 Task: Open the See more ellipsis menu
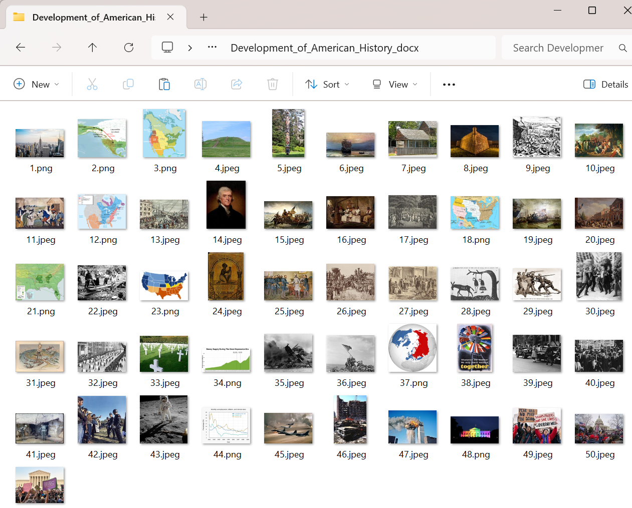click(x=449, y=84)
